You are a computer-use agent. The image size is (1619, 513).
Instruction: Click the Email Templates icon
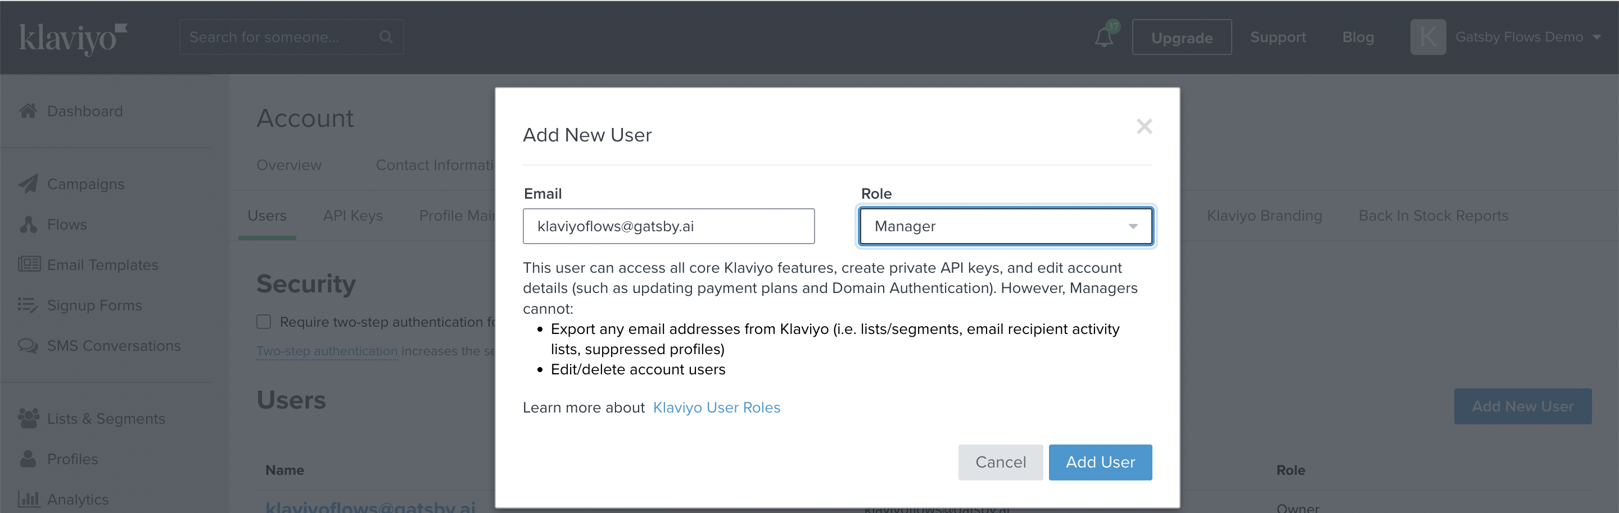point(29,264)
